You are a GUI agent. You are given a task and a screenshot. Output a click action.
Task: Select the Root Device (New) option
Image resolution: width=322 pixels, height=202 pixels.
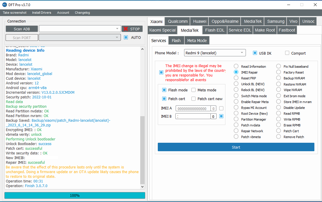[236, 113]
